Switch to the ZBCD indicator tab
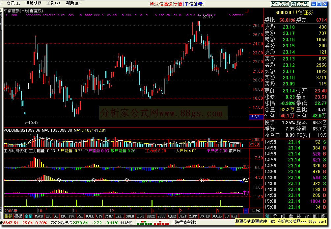Viewport: 331px width, 229px height. [x=161, y=216]
